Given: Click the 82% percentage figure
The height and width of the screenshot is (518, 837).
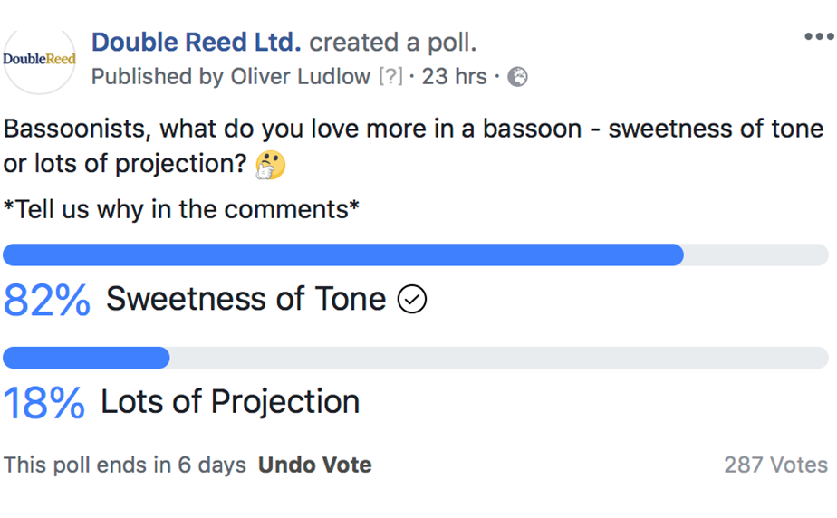Looking at the screenshot, I should tap(47, 300).
